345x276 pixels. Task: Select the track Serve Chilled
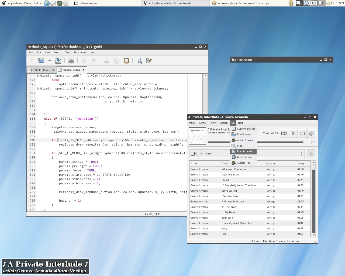[250, 191]
